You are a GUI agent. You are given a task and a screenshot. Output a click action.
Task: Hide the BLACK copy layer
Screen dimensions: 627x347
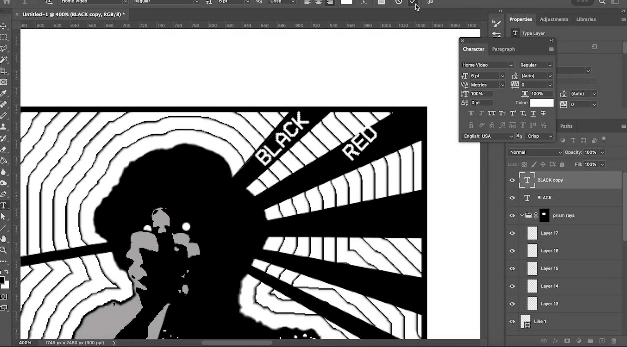point(512,180)
